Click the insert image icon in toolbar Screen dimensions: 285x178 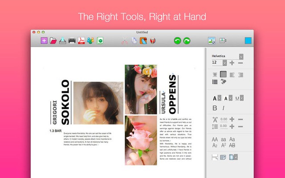point(212,41)
